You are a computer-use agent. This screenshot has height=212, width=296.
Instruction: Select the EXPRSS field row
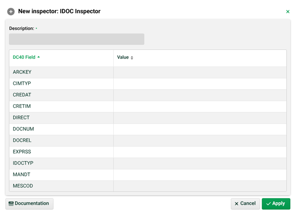coord(22,152)
